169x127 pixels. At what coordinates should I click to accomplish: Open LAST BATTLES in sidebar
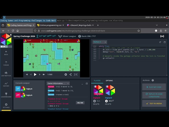click(x=6, y=74)
